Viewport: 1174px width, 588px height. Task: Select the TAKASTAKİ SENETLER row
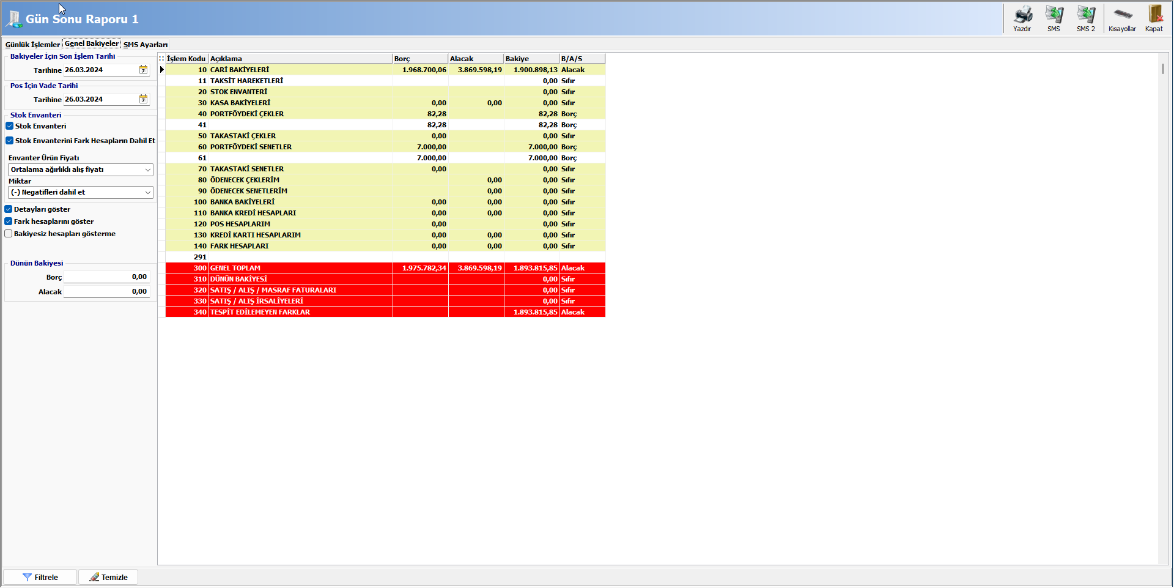click(x=385, y=169)
